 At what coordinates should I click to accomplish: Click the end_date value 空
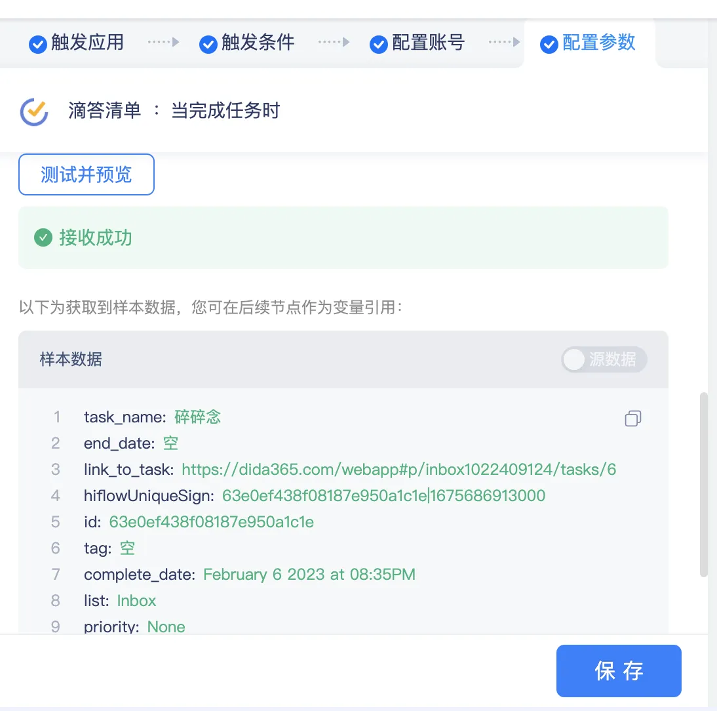tap(170, 443)
